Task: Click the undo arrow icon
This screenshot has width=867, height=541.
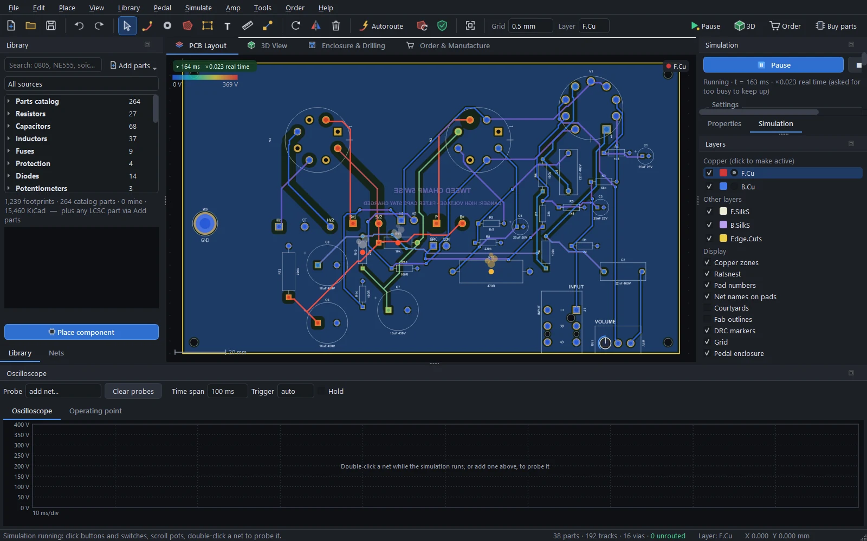Action: point(79,25)
